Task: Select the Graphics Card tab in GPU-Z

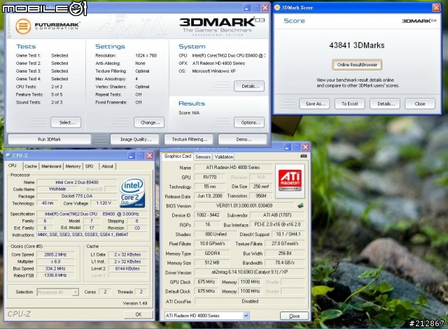Action: 177,156
